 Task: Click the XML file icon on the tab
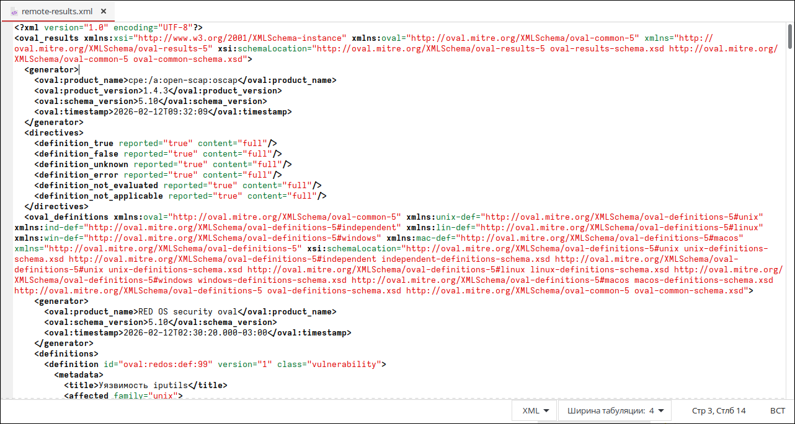[x=14, y=12]
